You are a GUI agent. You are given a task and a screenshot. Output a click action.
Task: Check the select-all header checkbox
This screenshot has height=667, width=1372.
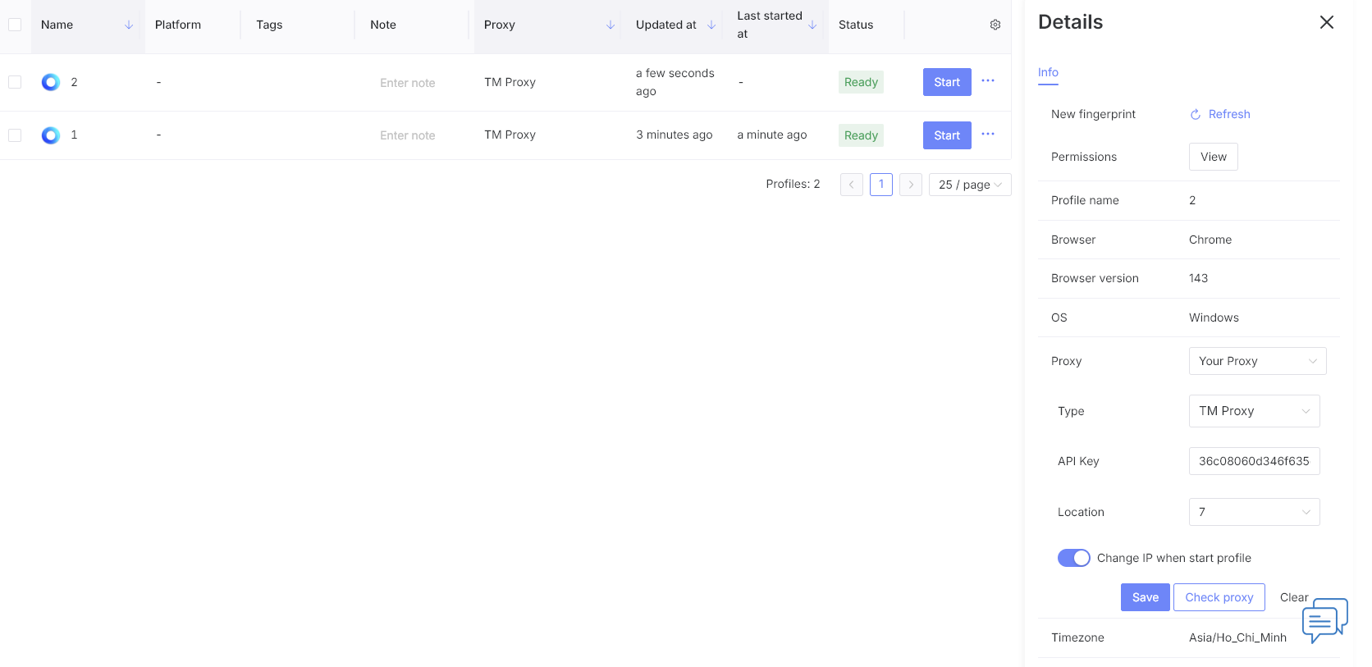pos(15,25)
